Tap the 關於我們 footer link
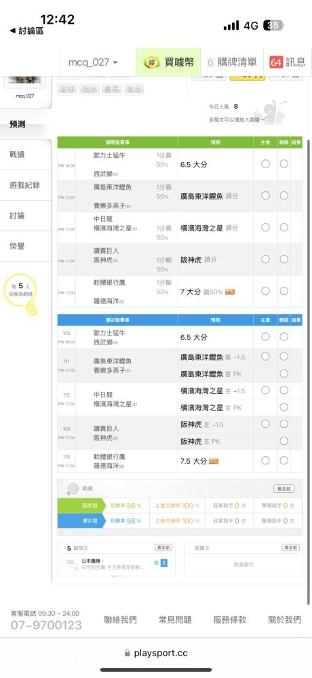 click(285, 620)
